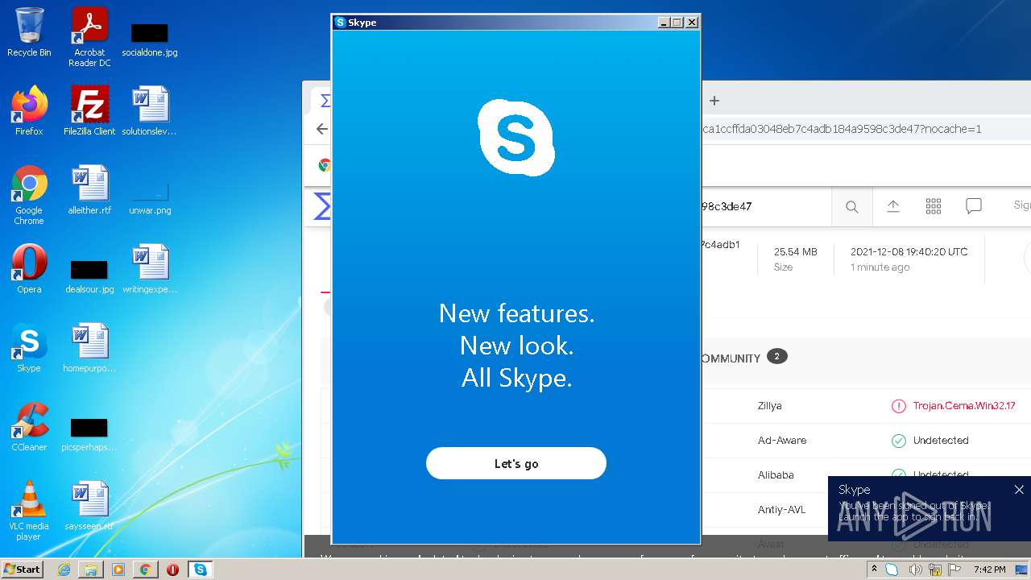The width and height of the screenshot is (1031, 580).
Task: Select socialdone.jpg file on desktop
Action: tap(150, 38)
